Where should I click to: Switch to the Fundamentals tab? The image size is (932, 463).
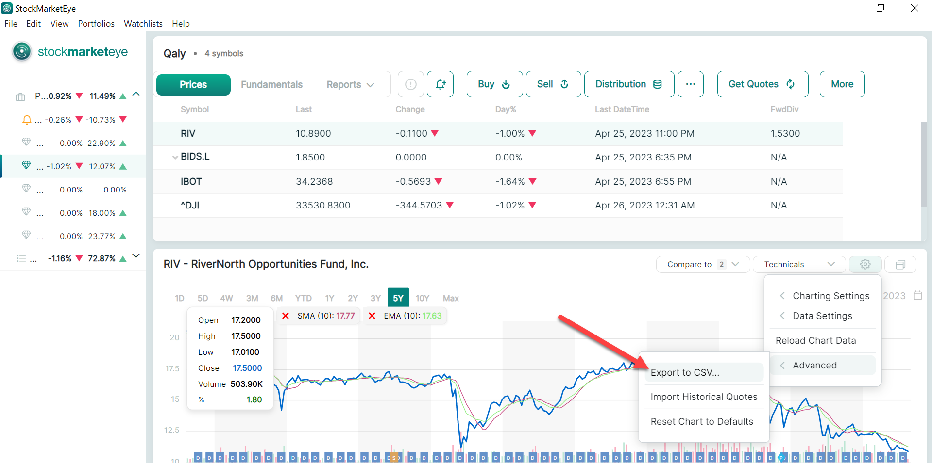point(271,85)
